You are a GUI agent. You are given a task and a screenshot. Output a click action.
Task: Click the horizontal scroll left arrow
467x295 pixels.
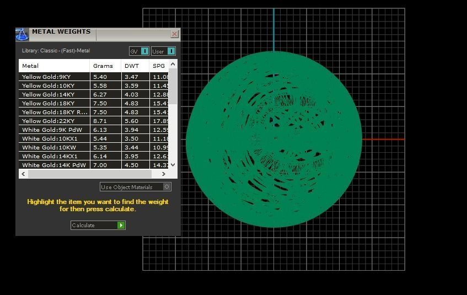tap(24, 174)
